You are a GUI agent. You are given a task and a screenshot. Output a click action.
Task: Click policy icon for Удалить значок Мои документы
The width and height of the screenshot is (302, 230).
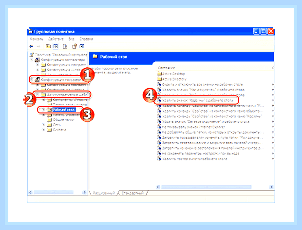pyautogui.click(x=159, y=90)
